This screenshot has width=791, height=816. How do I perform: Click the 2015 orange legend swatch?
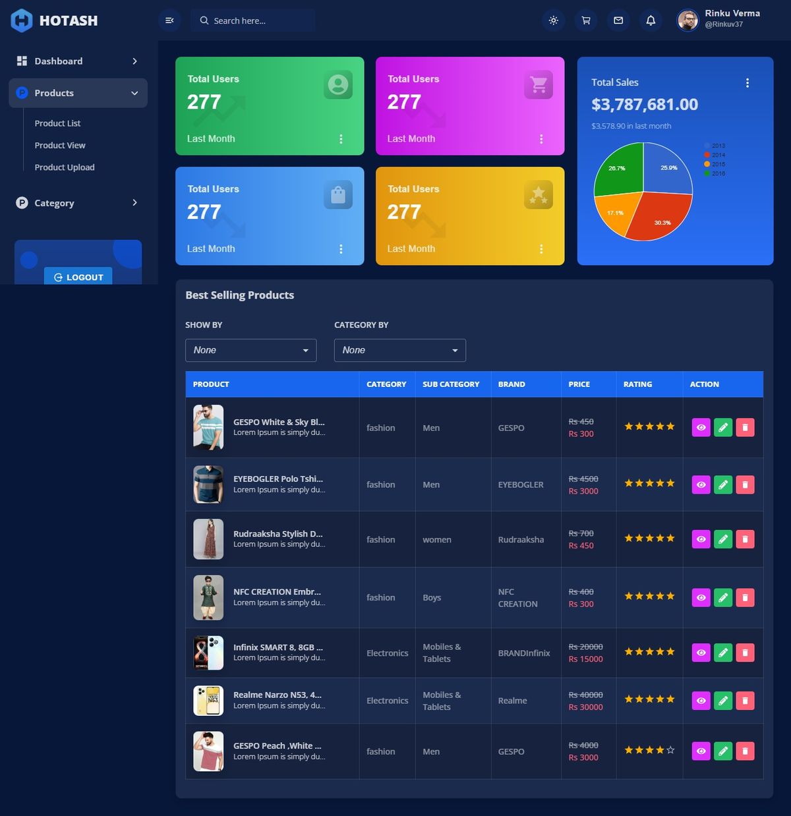coord(707,164)
